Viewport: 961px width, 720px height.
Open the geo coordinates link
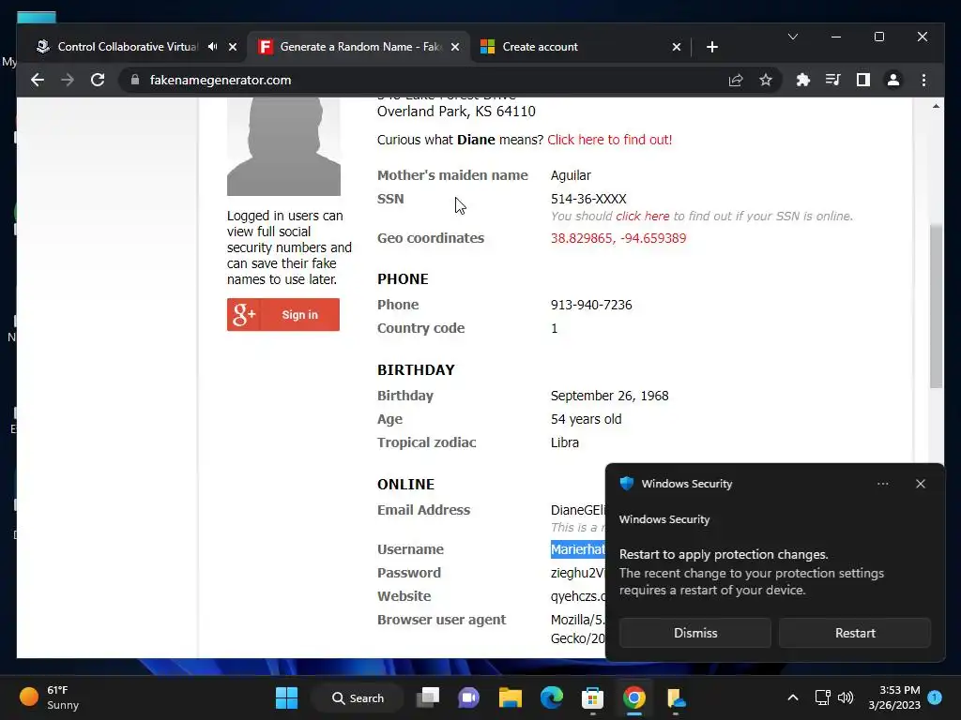(x=618, y=238)
